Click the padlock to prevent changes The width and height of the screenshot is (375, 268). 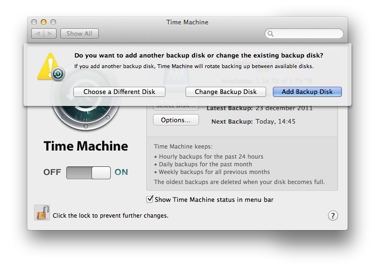tap(42, 212)
